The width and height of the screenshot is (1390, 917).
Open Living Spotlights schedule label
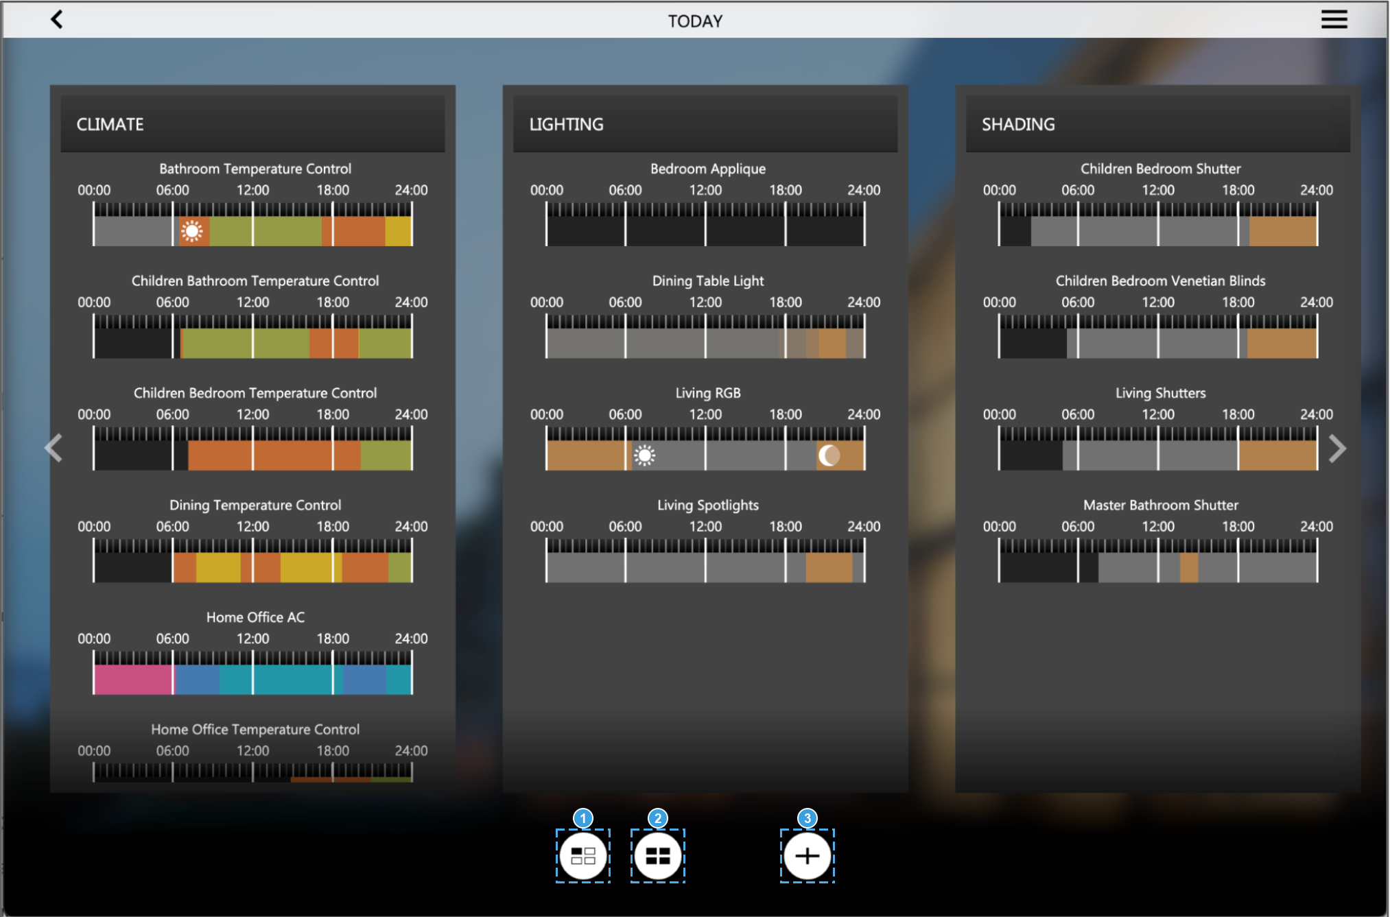pos(708,505)
